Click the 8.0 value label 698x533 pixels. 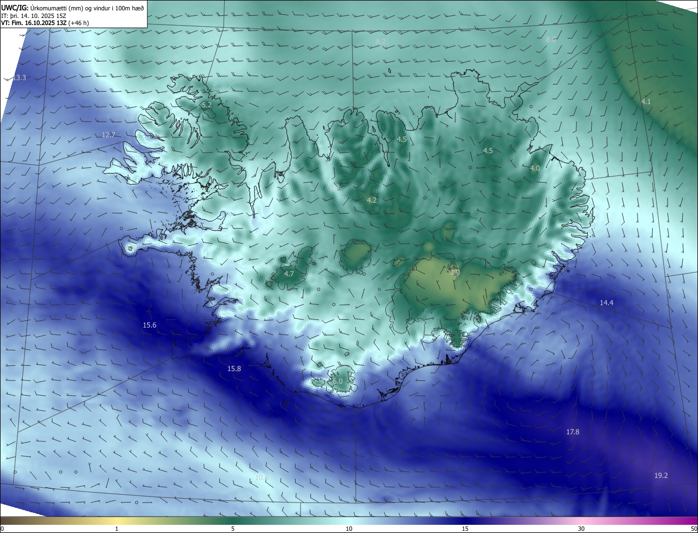[x=551, y=39]
